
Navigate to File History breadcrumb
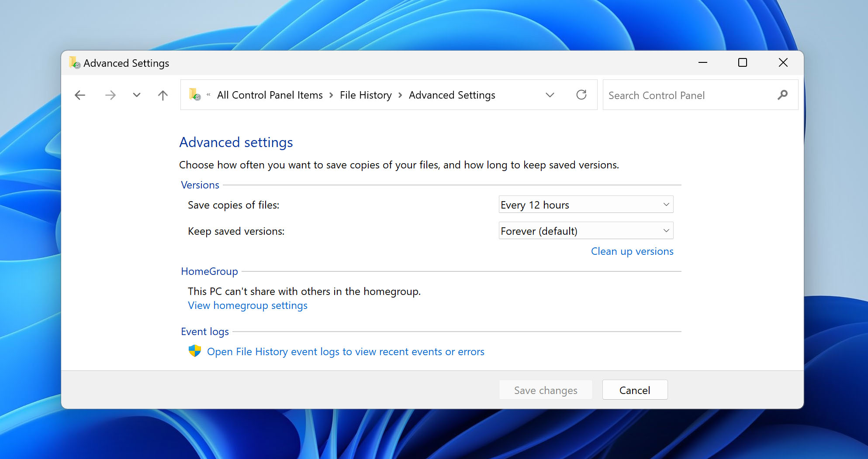coord(366,95)
